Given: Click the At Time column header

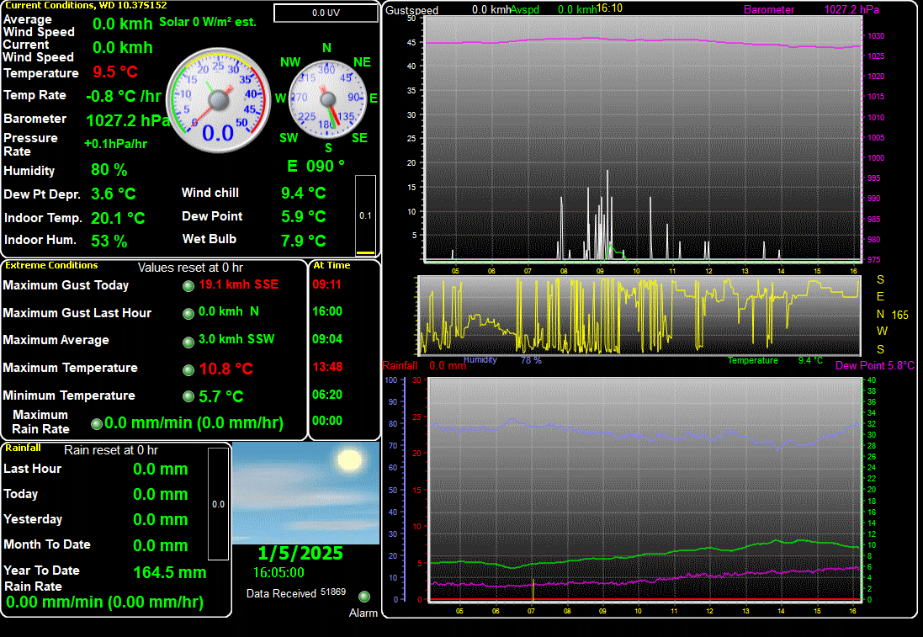Looking at the screenshot, I should 332,266.
